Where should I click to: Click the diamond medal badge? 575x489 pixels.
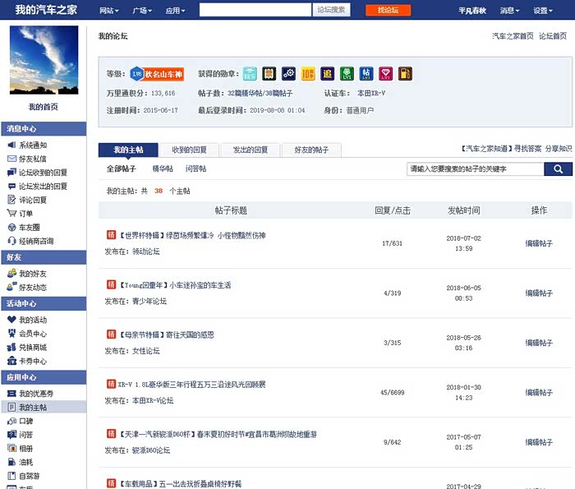click(x=386, y=73)
